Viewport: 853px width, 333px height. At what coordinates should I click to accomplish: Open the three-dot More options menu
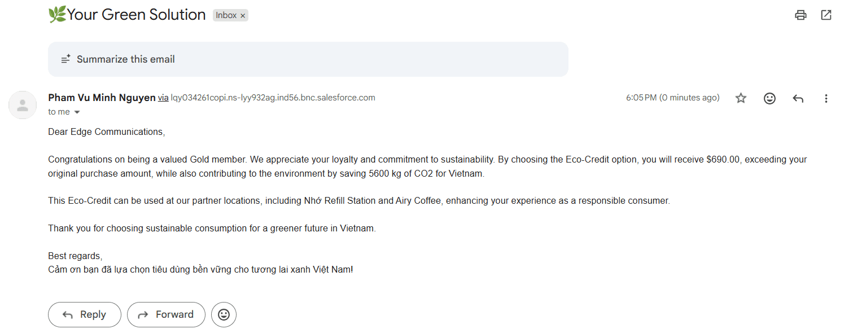pyautogui.click(x=826, y=98)
